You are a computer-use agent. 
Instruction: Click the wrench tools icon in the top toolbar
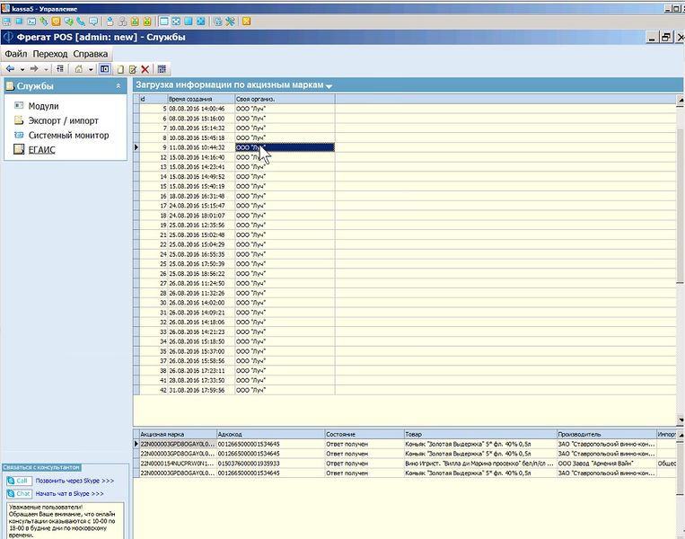click(230, 21)
